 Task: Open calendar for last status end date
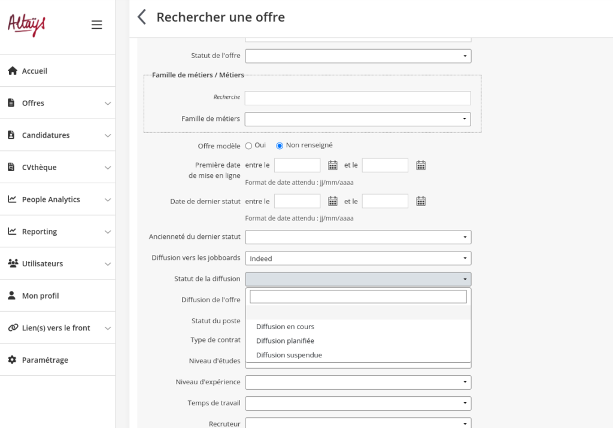click(x=421, y=202)
